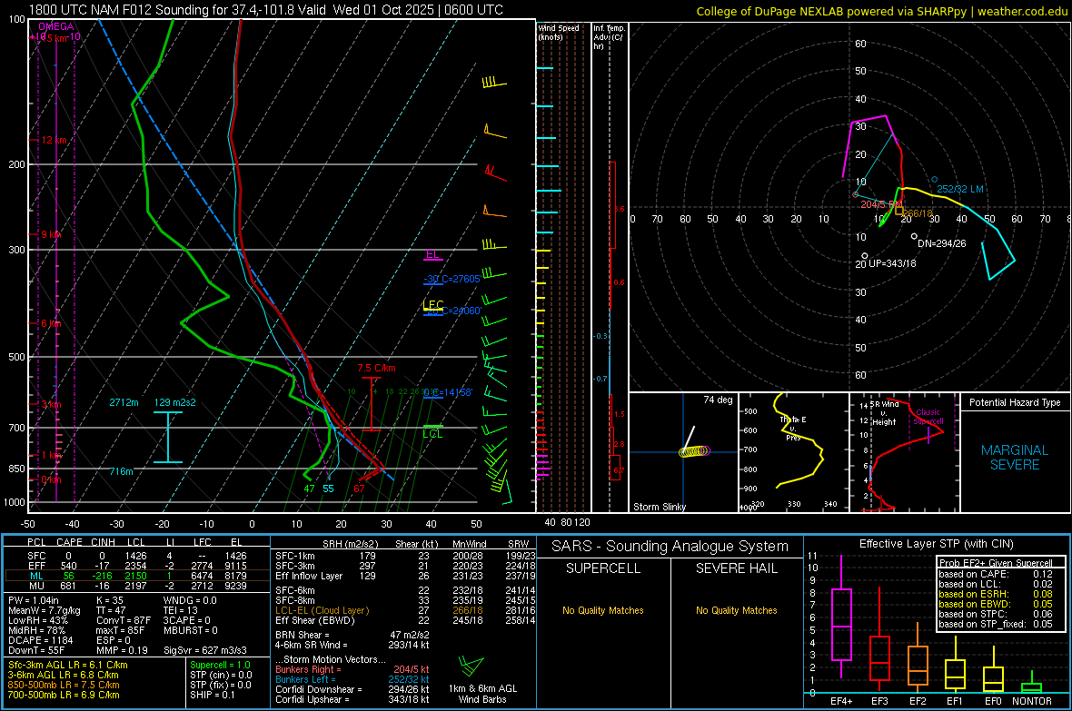Viewport: 1072px width, 711px height.
Task: Click the 'Theta-E v. Pres' inset label
Action: 793,428
